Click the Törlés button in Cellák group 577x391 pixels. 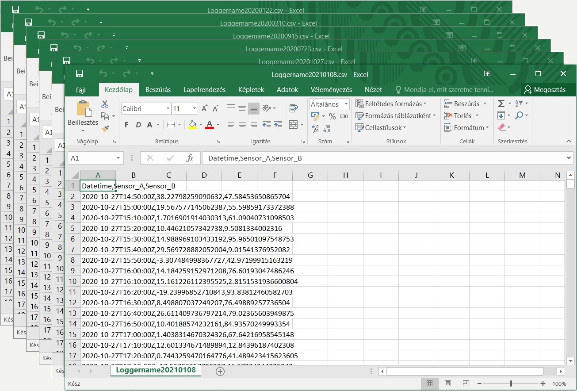tap(462, 115)
